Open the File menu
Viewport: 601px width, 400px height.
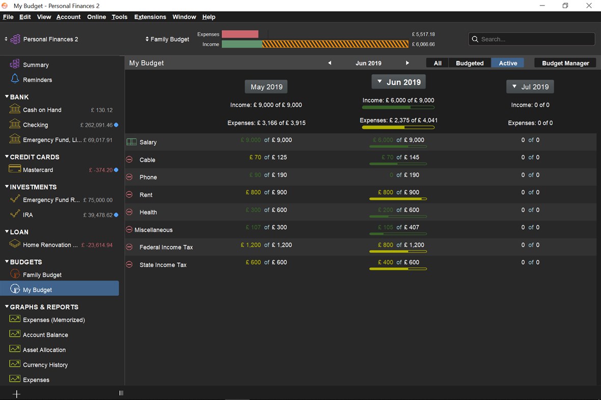click(8, 17)
